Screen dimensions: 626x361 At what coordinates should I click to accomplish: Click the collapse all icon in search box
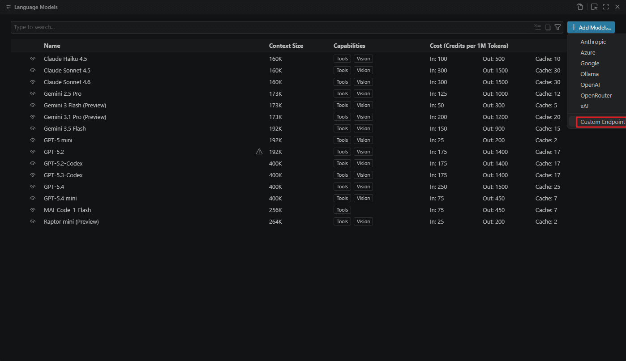click(x=548, y=27)
